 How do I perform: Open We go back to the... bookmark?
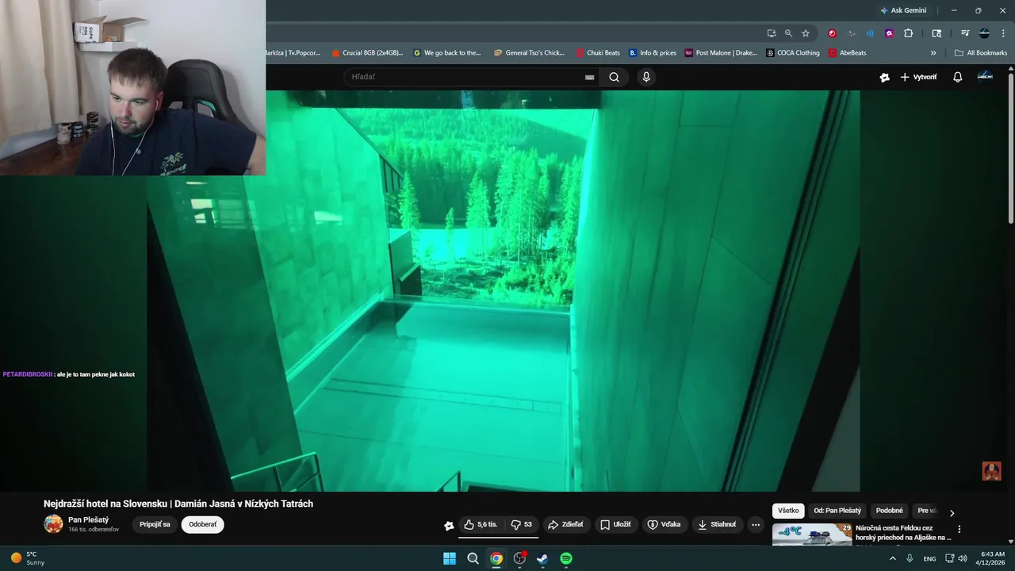pos(447,53)
